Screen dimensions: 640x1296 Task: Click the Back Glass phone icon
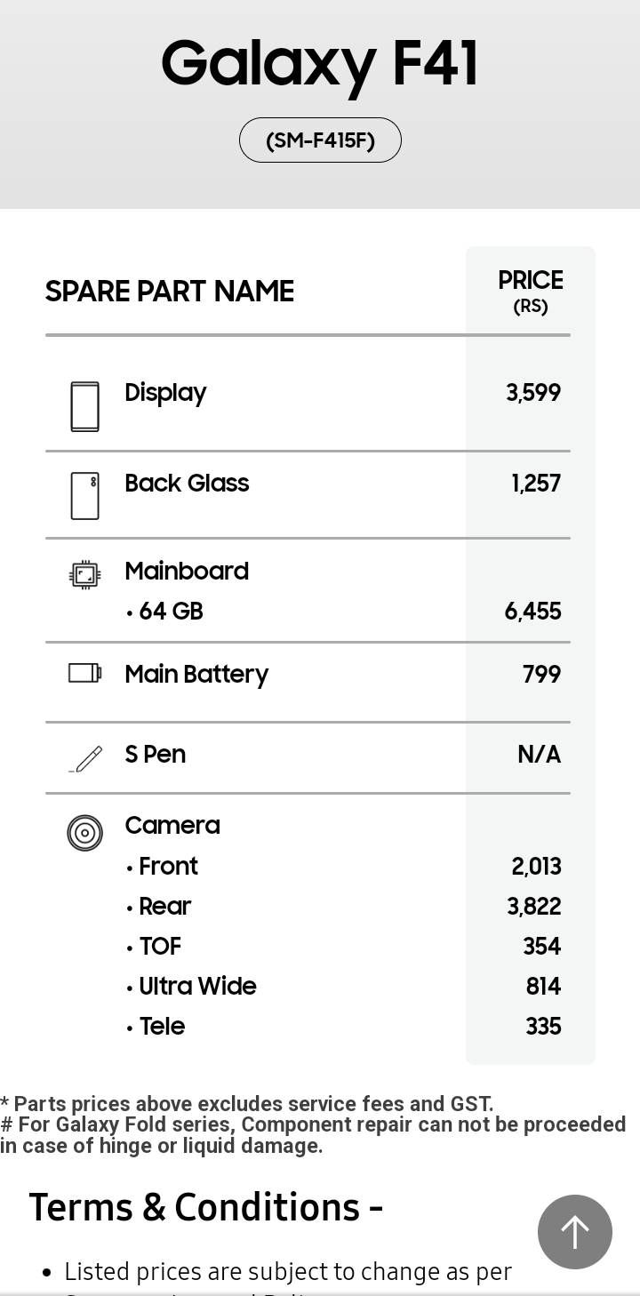coord(85,496)
